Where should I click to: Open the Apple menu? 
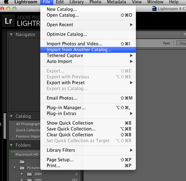(x=6, y=2)
